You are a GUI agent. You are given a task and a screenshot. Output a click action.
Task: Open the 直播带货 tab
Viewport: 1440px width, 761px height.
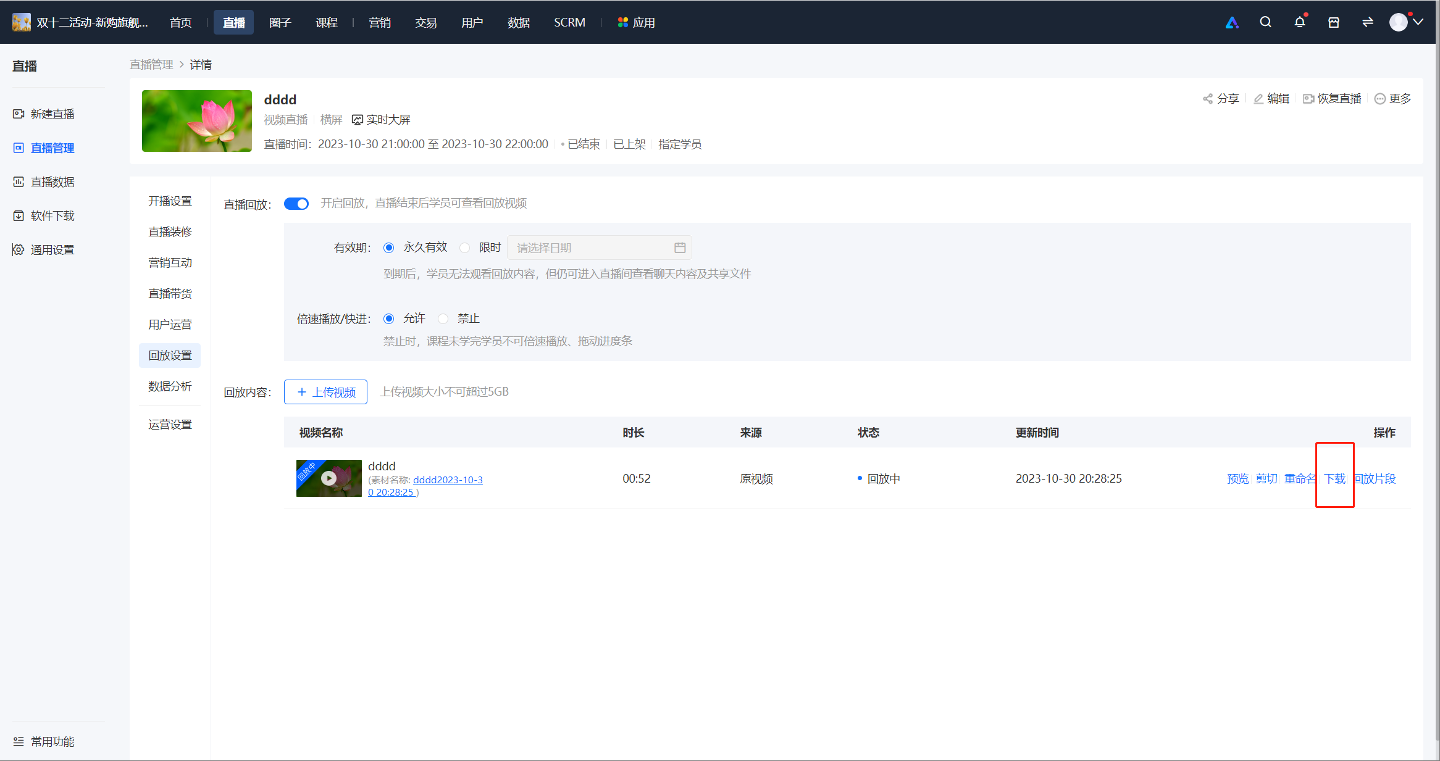point(170,294)
